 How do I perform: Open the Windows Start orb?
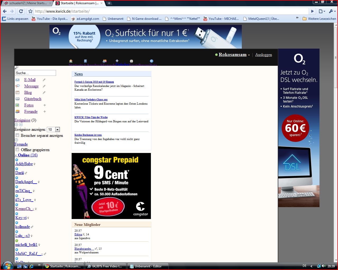pyautogui.click(x=7, y=266)
